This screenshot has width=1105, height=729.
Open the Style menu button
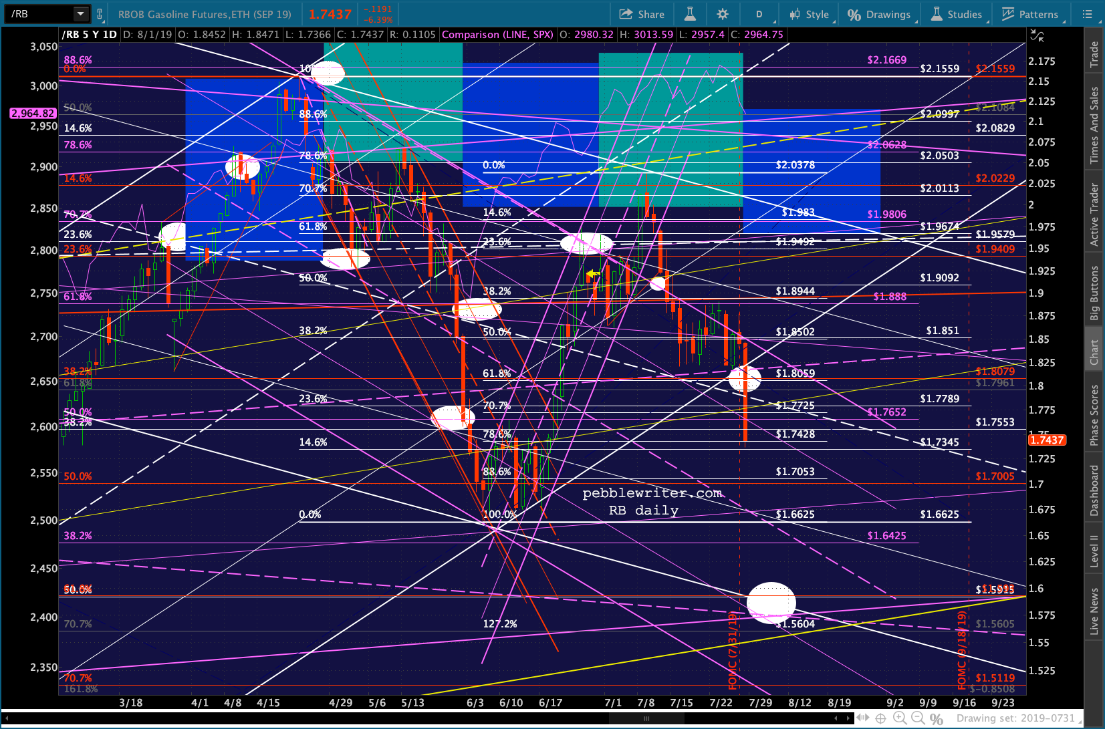(x=810, y=14)
